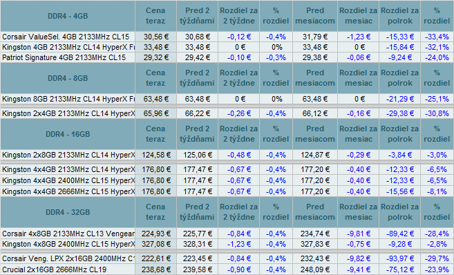The height and width of the screenshot is (275, 454).
Task: Click the Kingston 4x8GB 2400MHz CL15 HyperX product
Action: 68,244
